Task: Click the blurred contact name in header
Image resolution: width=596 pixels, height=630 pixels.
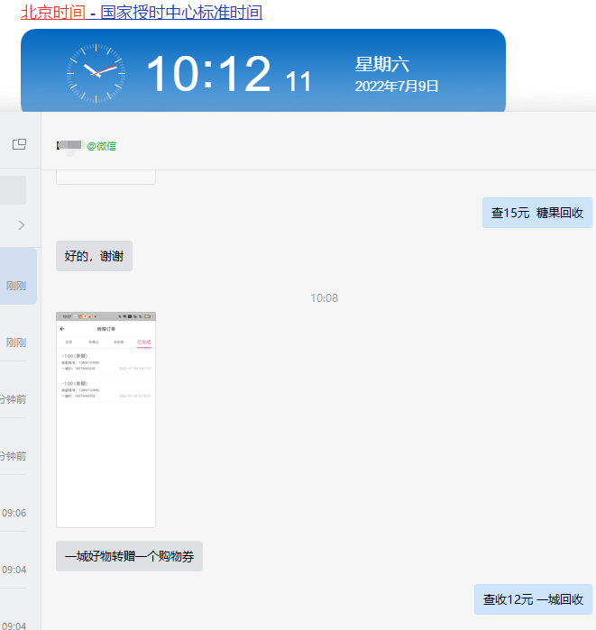Action: point(69,145)
